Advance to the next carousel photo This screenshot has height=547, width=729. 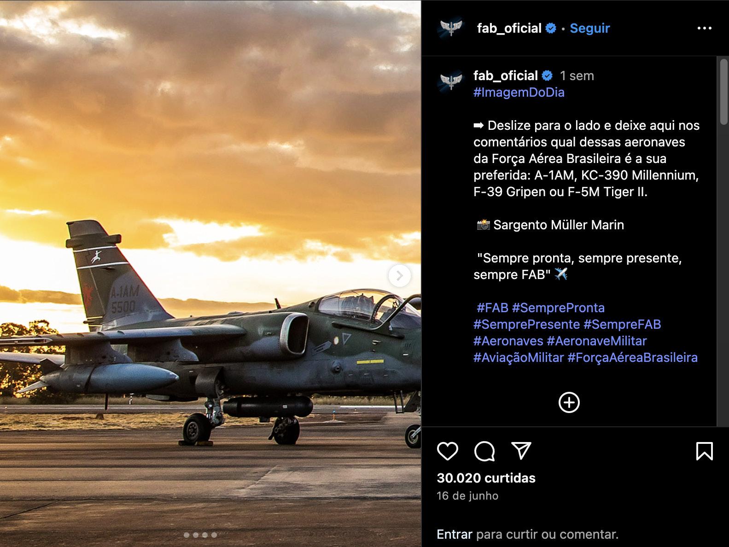click(399, 276)
